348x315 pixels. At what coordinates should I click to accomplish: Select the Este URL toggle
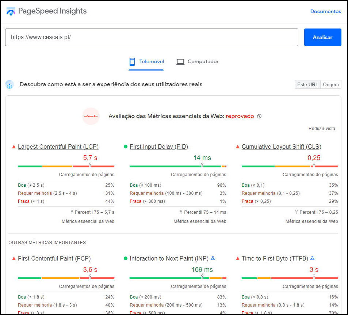pos(307,84)
